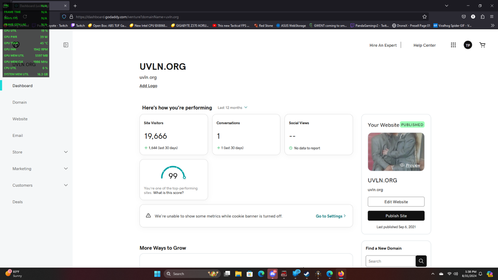Viewport: 498px width, 280px height.
Task: Click the tracking protection shield icon in address bar
Action: tap(64, 17)
